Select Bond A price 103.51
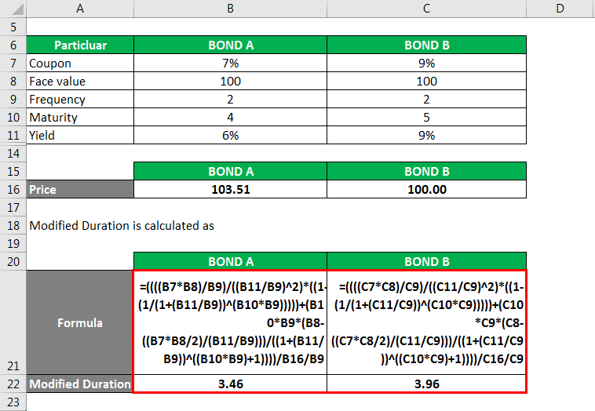This screenshot has width=595, height=411. click(x=230, y=189)
